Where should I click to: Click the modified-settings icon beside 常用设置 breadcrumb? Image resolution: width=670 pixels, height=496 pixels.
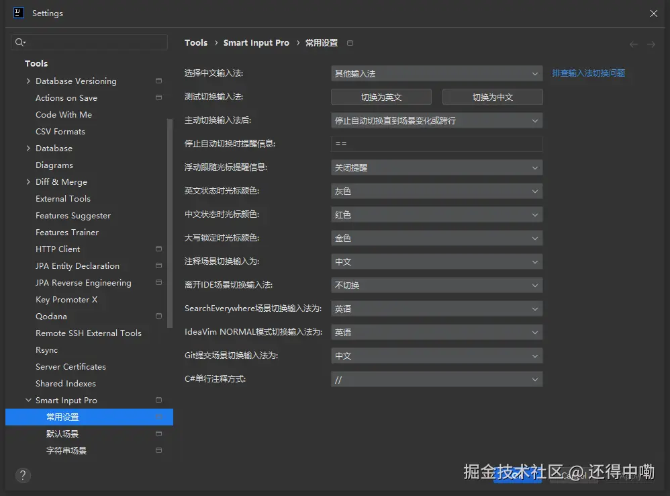(350, 42)
